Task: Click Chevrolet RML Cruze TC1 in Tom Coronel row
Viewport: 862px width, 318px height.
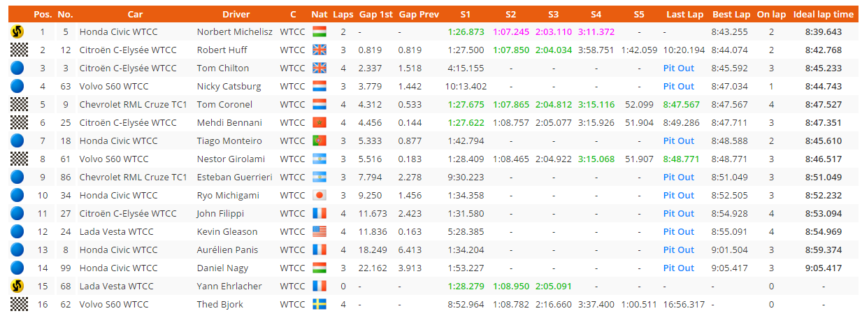Action: [133, 105]
